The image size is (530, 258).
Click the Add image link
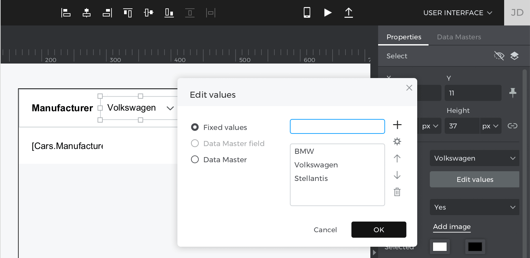click(x=452, y=227)
